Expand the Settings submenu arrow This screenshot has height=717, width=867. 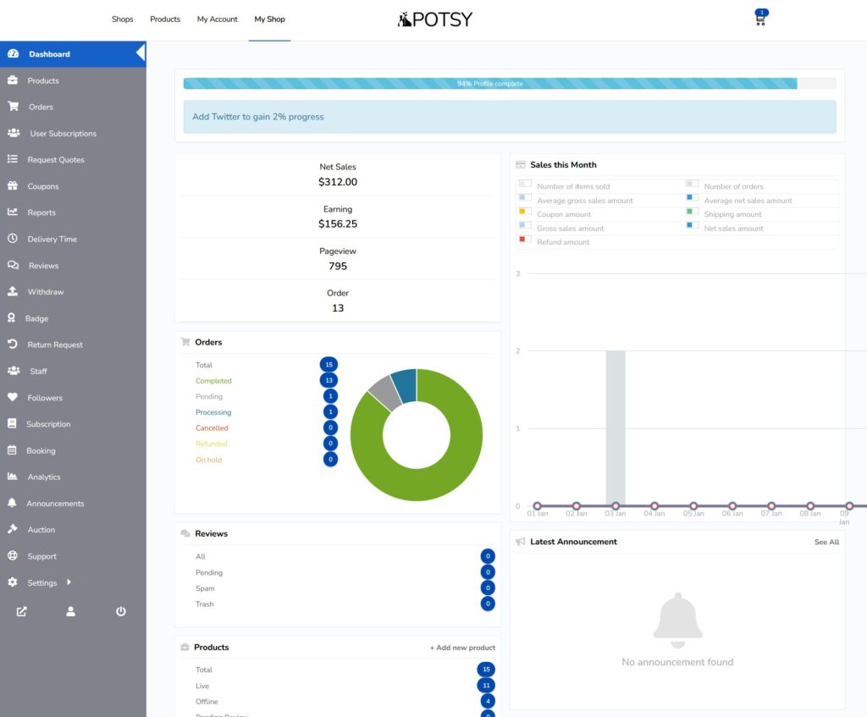(x=69, y=582)
